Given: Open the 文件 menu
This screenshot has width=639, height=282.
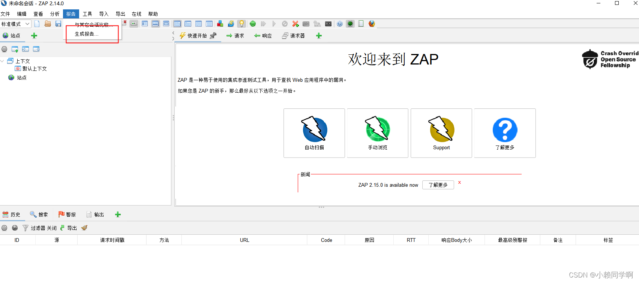Looking at the screenshot, I should 5,14.
